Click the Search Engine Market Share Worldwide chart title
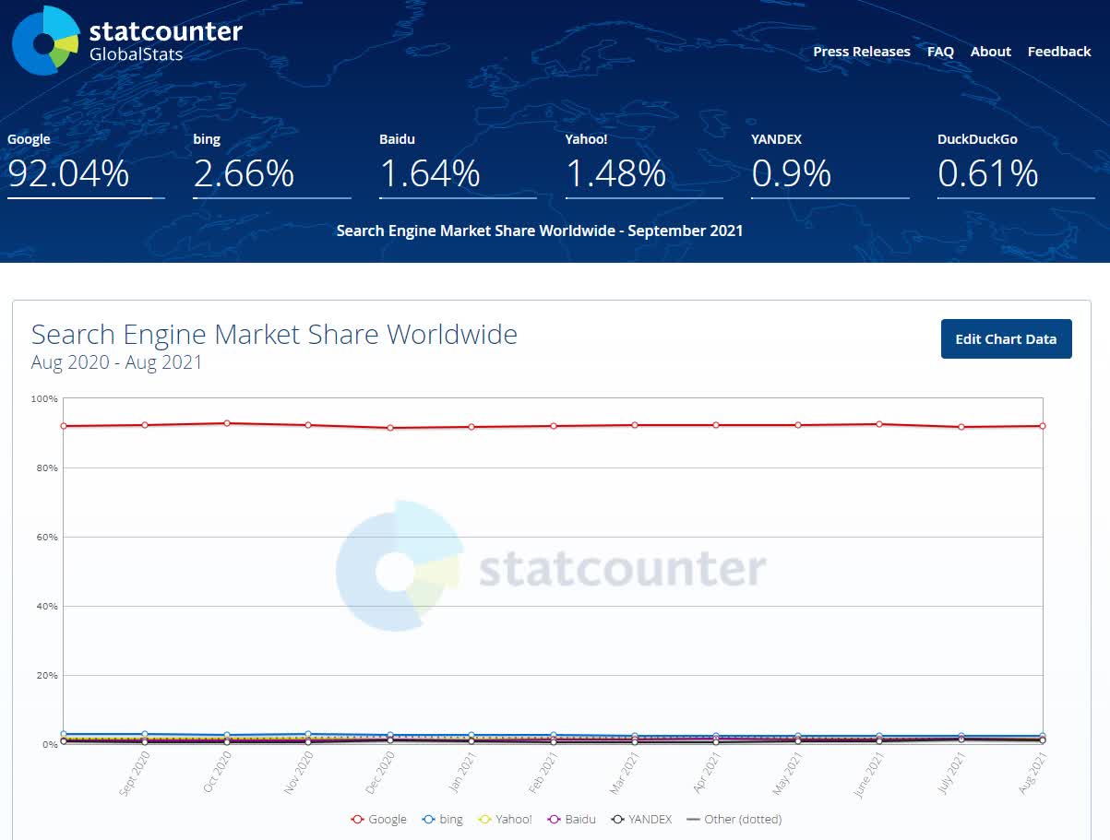This screenshot has width=1110, height=840. [274, 334]
